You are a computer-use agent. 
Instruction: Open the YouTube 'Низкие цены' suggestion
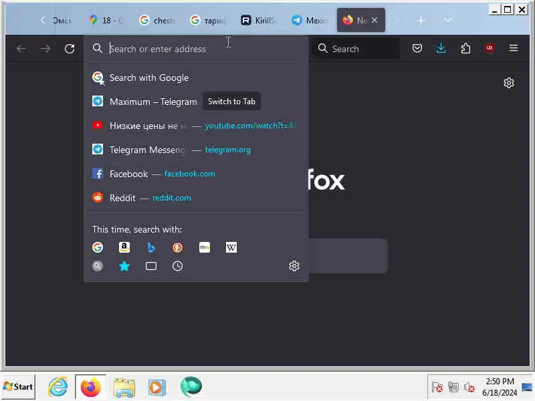pyautogui.click(x=196, y=126)
